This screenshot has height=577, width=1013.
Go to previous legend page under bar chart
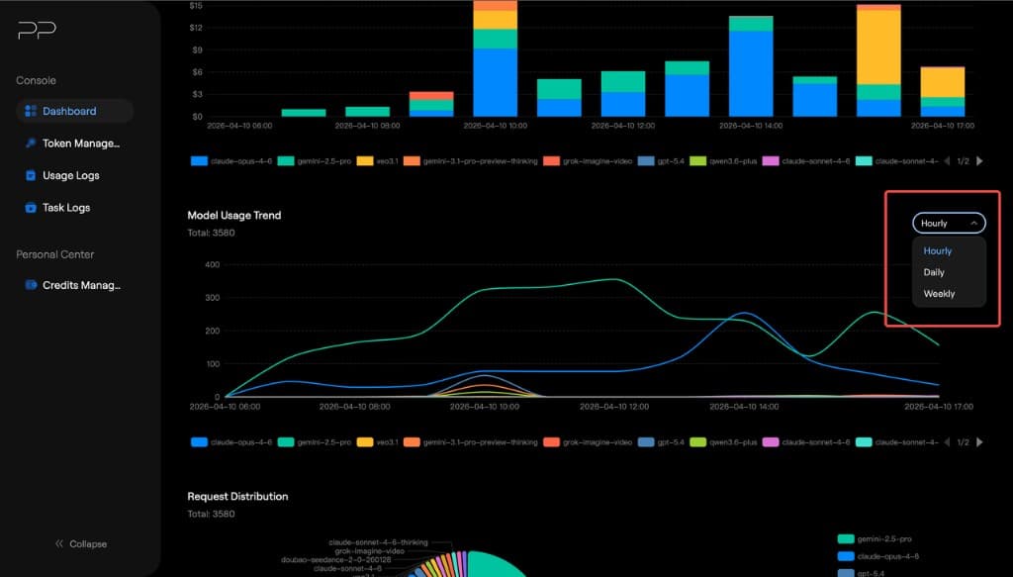click(947, 161)
